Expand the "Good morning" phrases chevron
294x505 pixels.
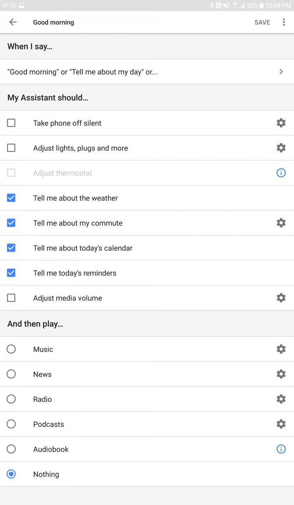pyautogui.click(x=281, y=72)
